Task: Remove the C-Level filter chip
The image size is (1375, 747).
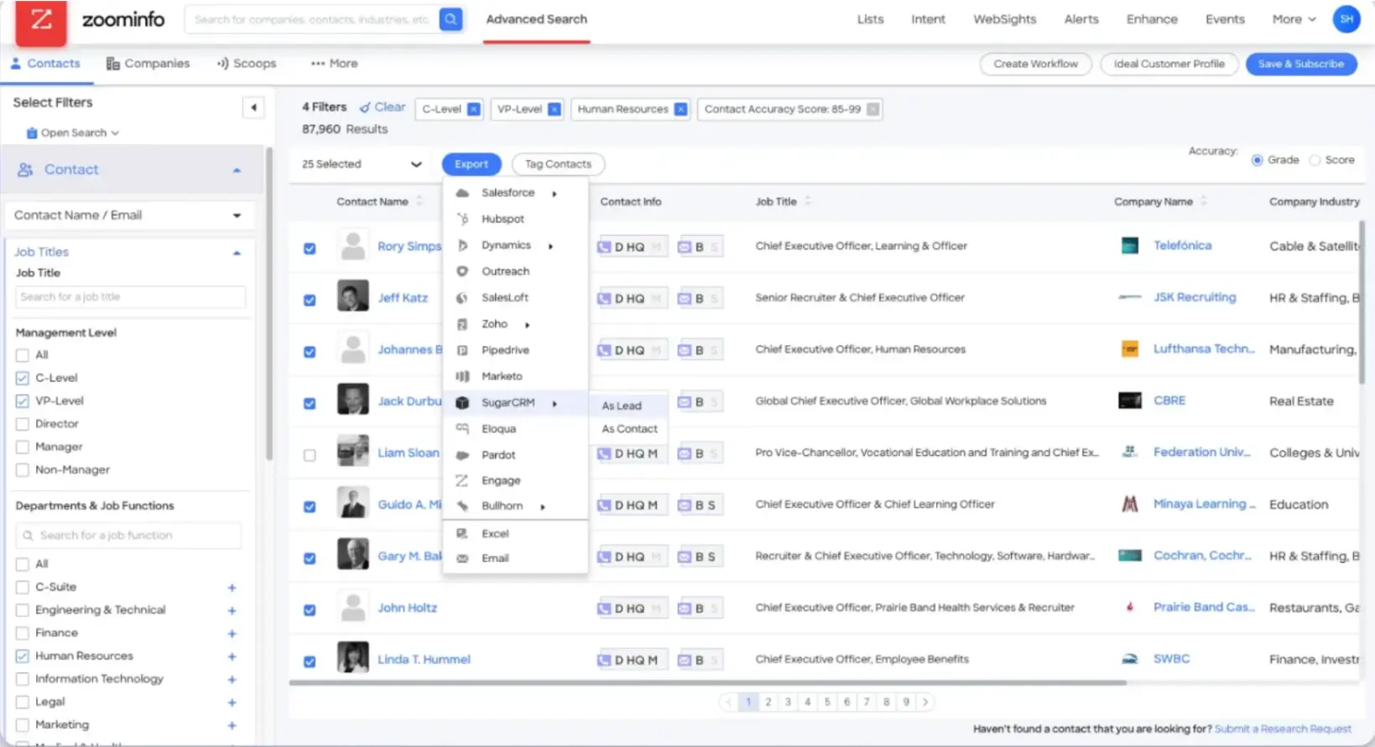Action: [x=474, y=109]
